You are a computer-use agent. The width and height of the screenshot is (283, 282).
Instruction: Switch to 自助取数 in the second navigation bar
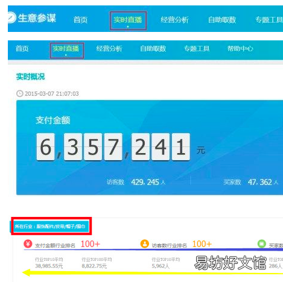pyautogui.click(x=153, y=49)
